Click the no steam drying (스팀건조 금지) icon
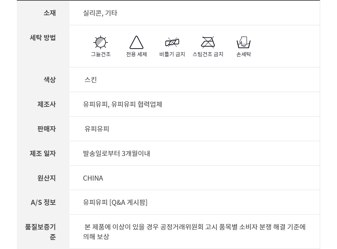Viewport: 337px width, 249px height. pyautogui.click(x=208, y=42)
